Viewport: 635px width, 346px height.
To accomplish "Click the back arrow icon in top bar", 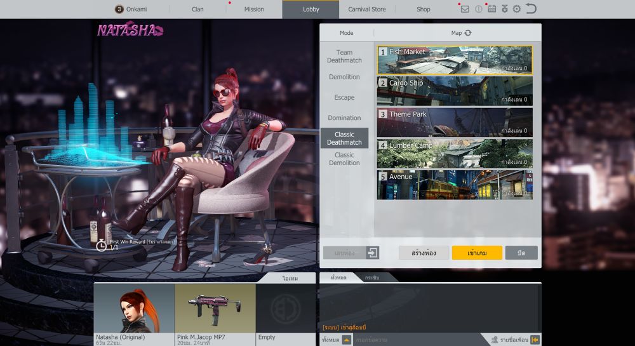I will [531, 9].
